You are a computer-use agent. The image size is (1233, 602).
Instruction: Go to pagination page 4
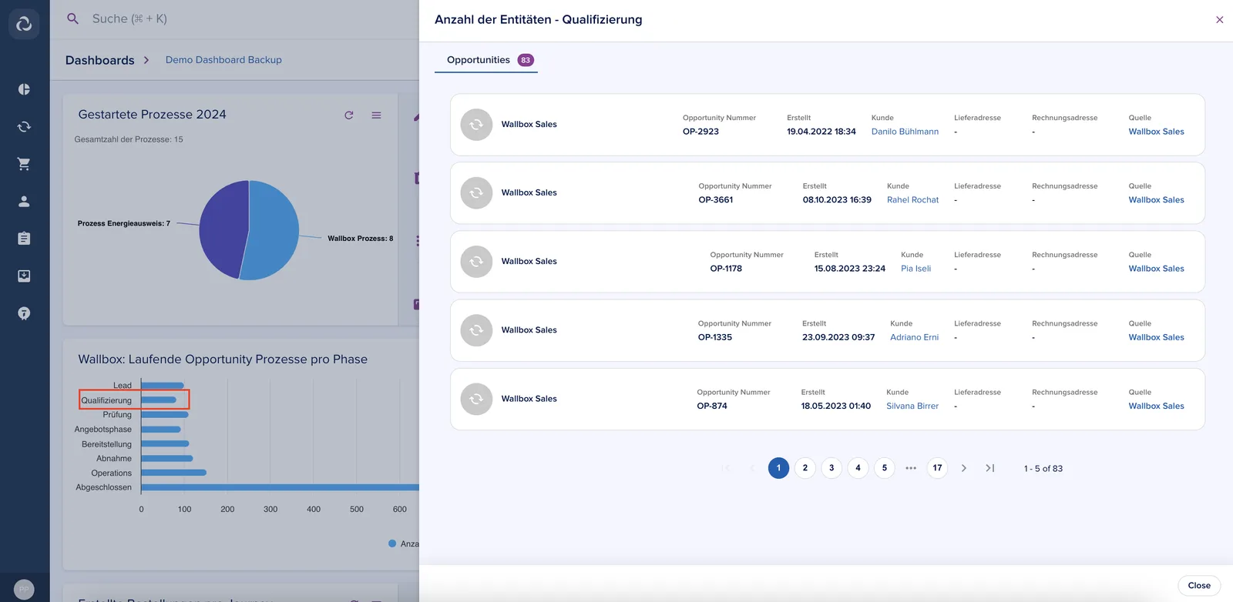(x=858, y=468)
